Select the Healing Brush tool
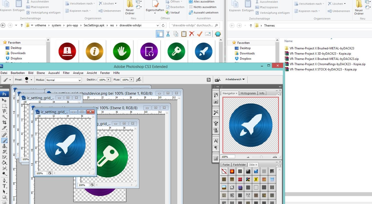 pyautogui.click(x=4, y=135)
